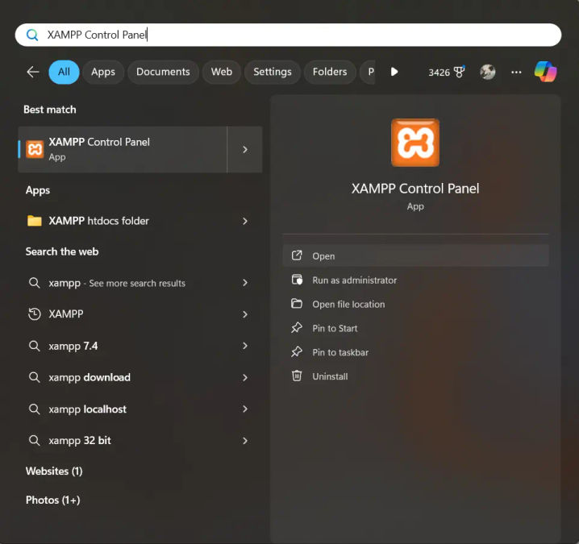Expand chevron for xampp 7.4
The width and height of the screenshot is (579, 544).
tap(245, 346)
